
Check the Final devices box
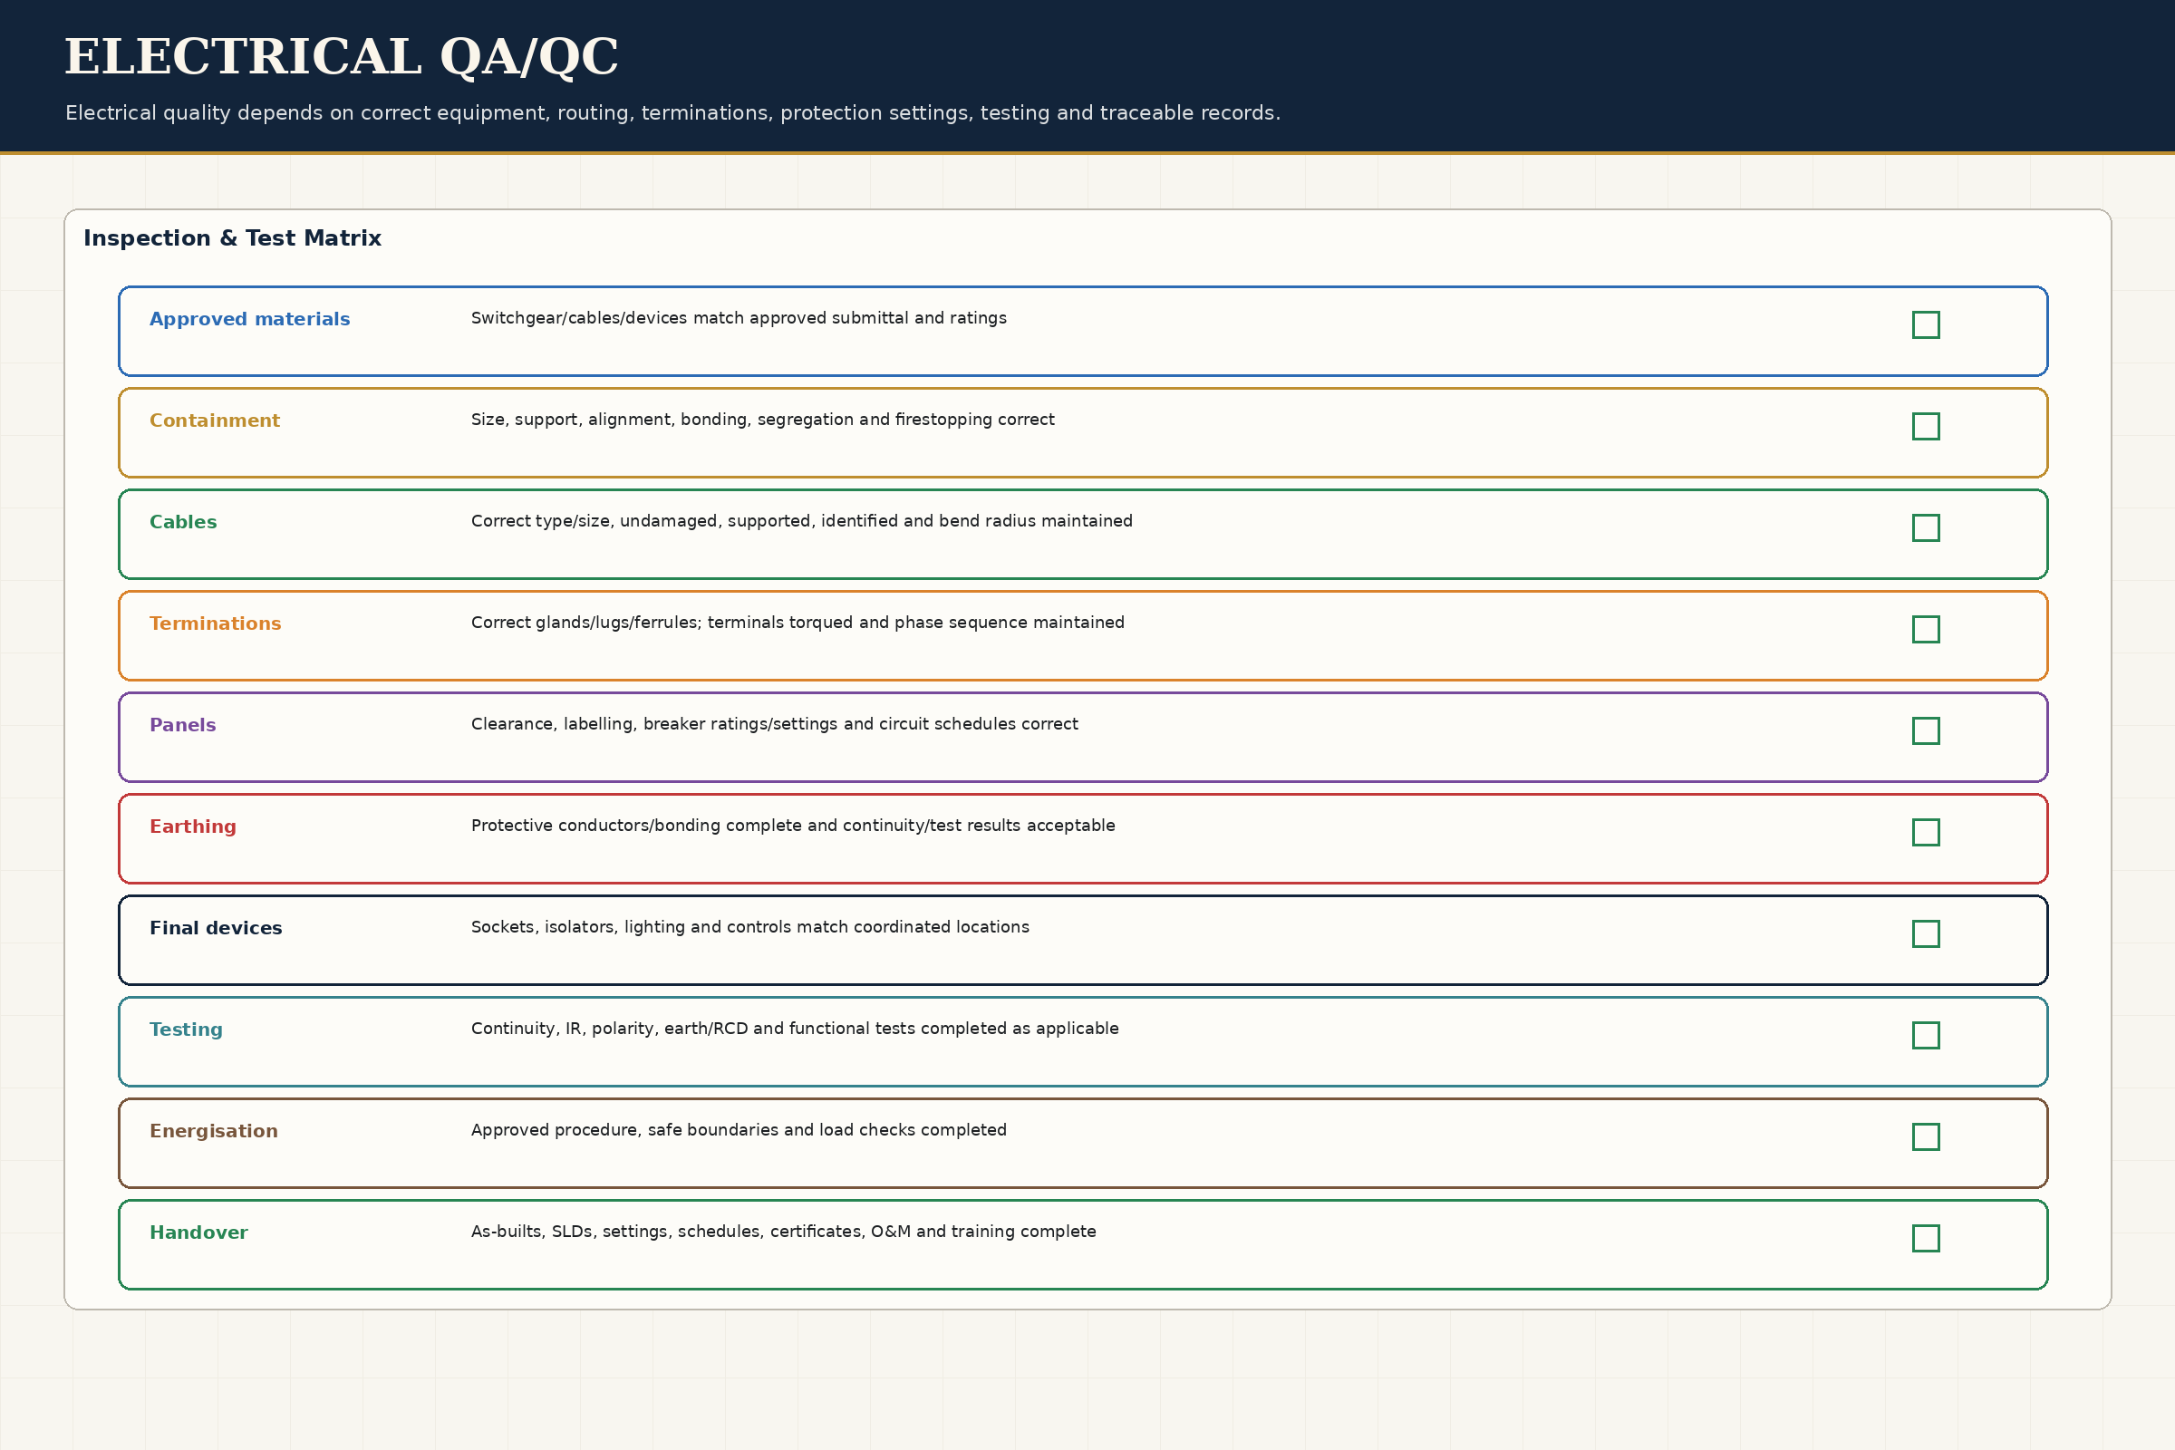[1927, 934]
